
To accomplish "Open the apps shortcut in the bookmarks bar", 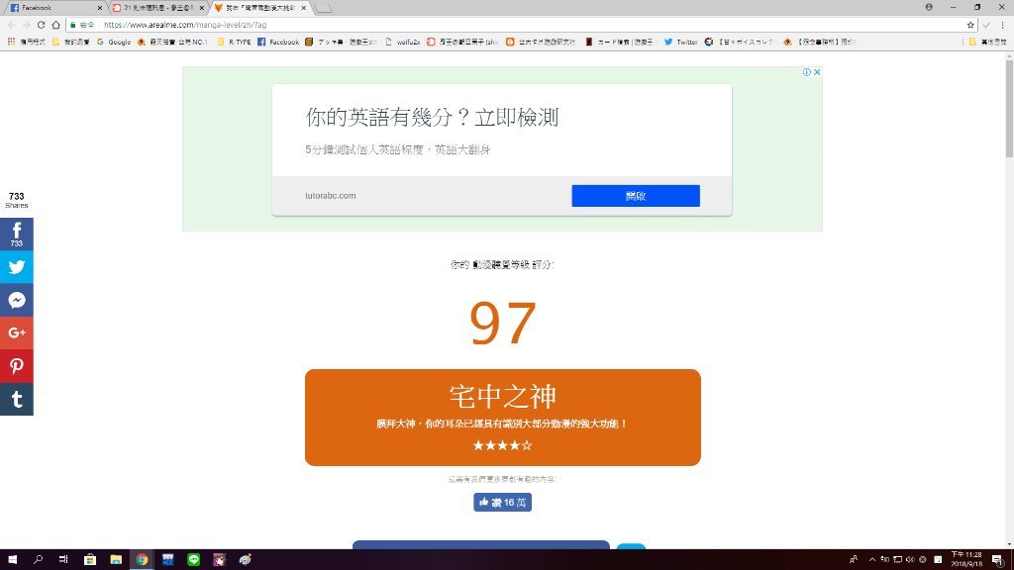I will 26,42.
